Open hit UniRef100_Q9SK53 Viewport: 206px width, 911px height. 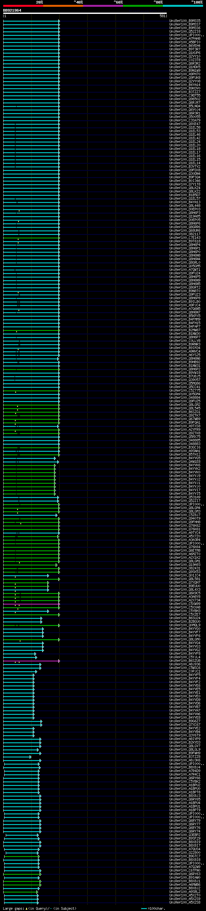coord(185,571)
